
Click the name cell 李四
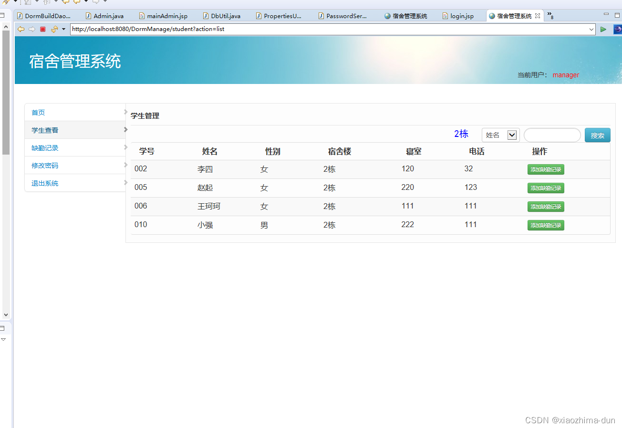[205, 169]
